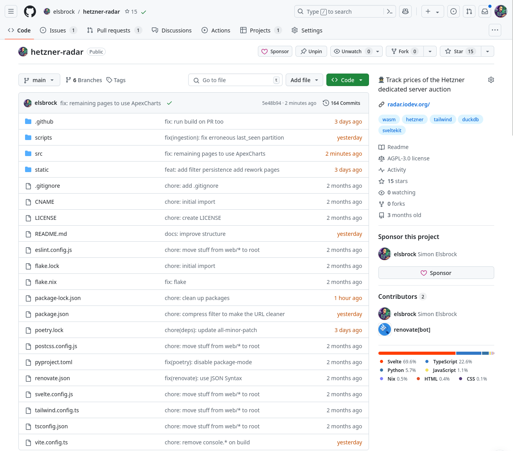Open renovate[bot] contributor avatar

coord(385,329)
